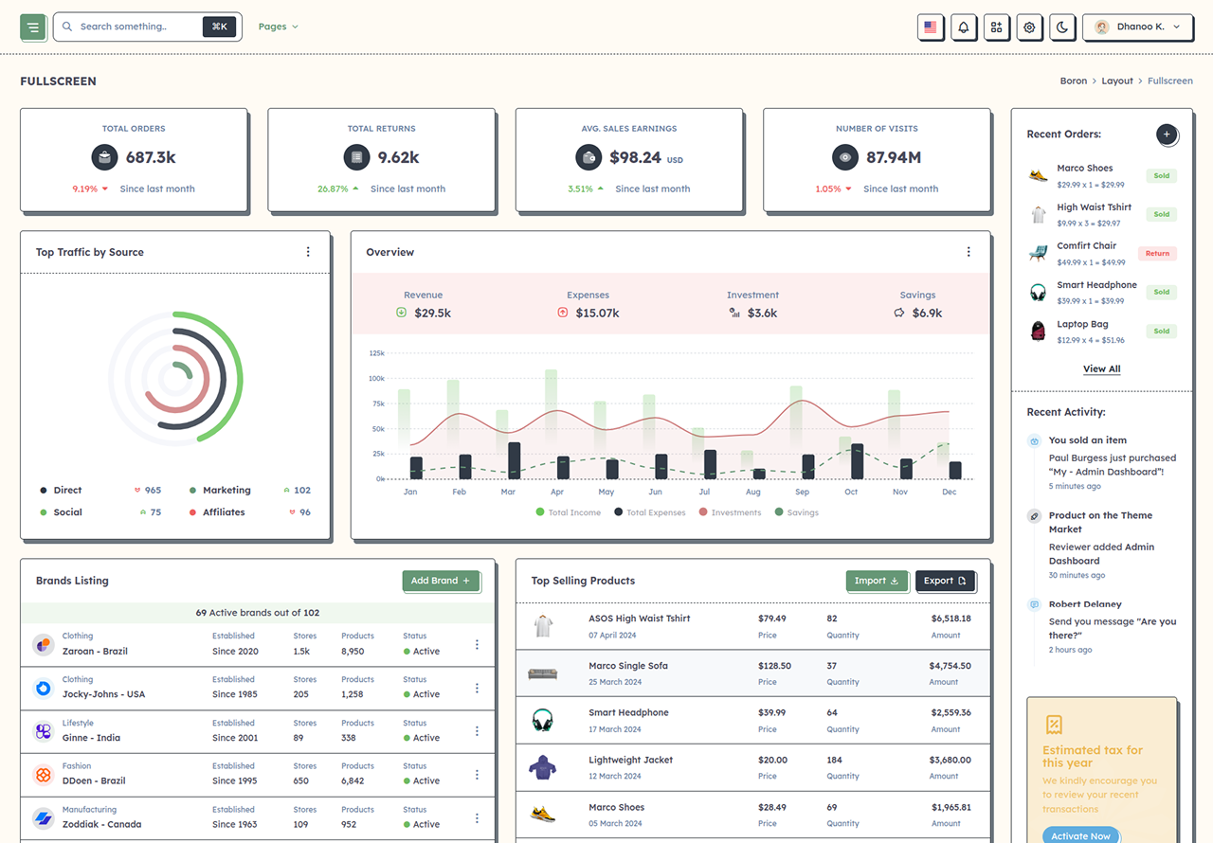This screenshot has height=843, width=1213.
Task: Open the notifications bell
Action: (x=964, y=27)
